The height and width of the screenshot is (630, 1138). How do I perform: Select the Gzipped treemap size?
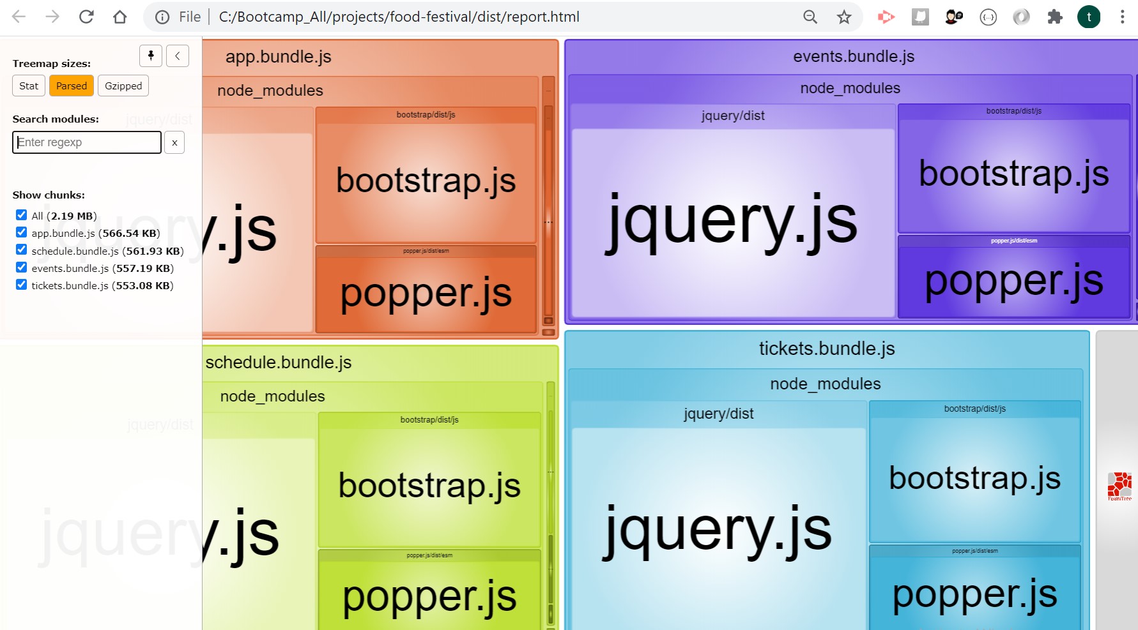[123, 86]
